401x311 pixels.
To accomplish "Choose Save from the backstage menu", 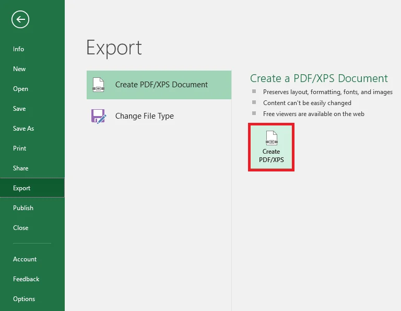I will click(19, 109).
